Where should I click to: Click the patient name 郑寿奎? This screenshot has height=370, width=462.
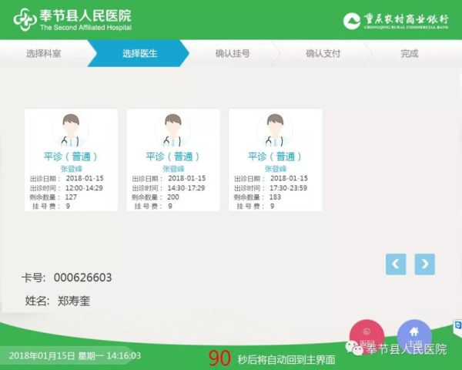coord(74,301)
